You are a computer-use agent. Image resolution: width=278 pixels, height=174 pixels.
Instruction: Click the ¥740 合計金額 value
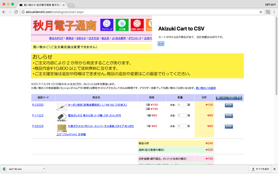pyautogui.click(x=209, y=159)
